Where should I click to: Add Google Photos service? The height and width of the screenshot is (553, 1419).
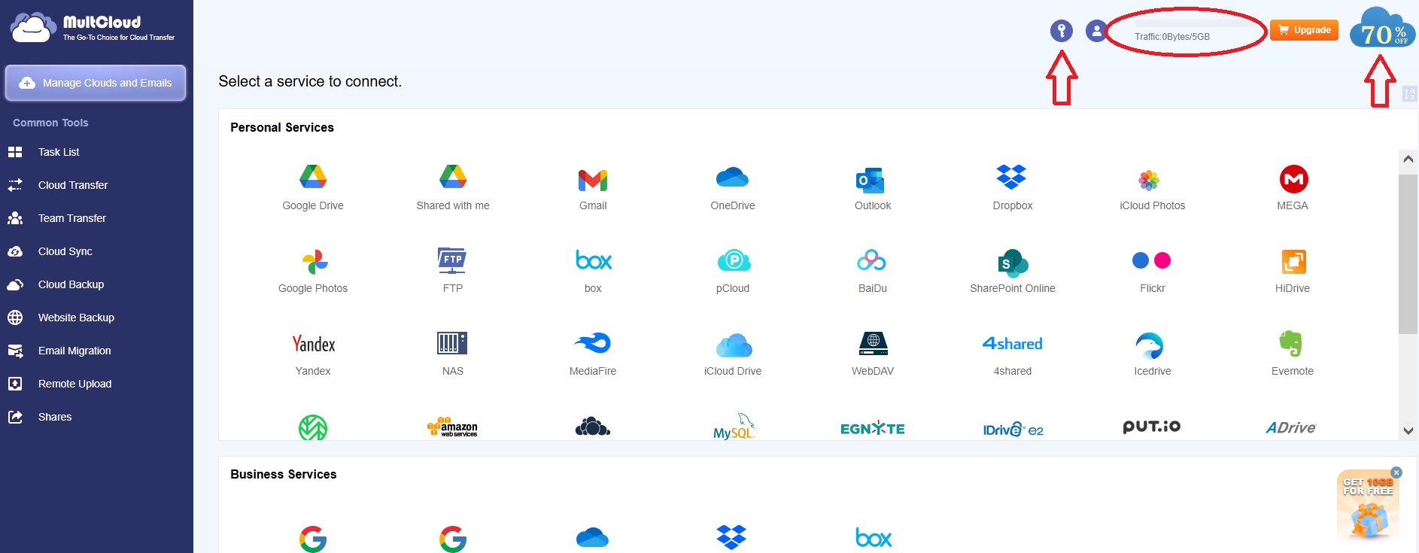click(x=313, y=271)
